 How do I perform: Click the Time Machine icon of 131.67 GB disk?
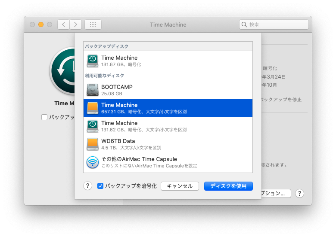click(x=93, y=61)
